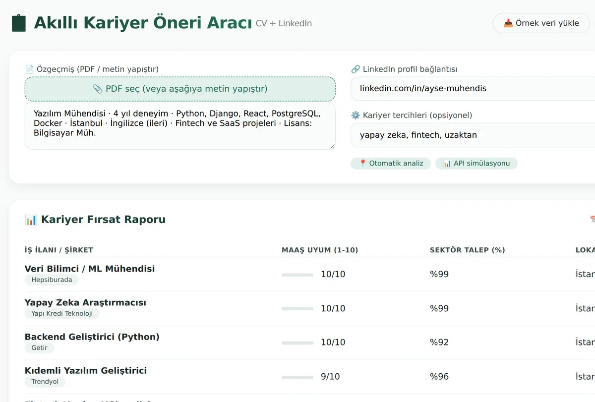This screenshot has width=595, height=402.
Task: Click the pin icon in the Otomatik analiz chip
Action: [362, 163]
